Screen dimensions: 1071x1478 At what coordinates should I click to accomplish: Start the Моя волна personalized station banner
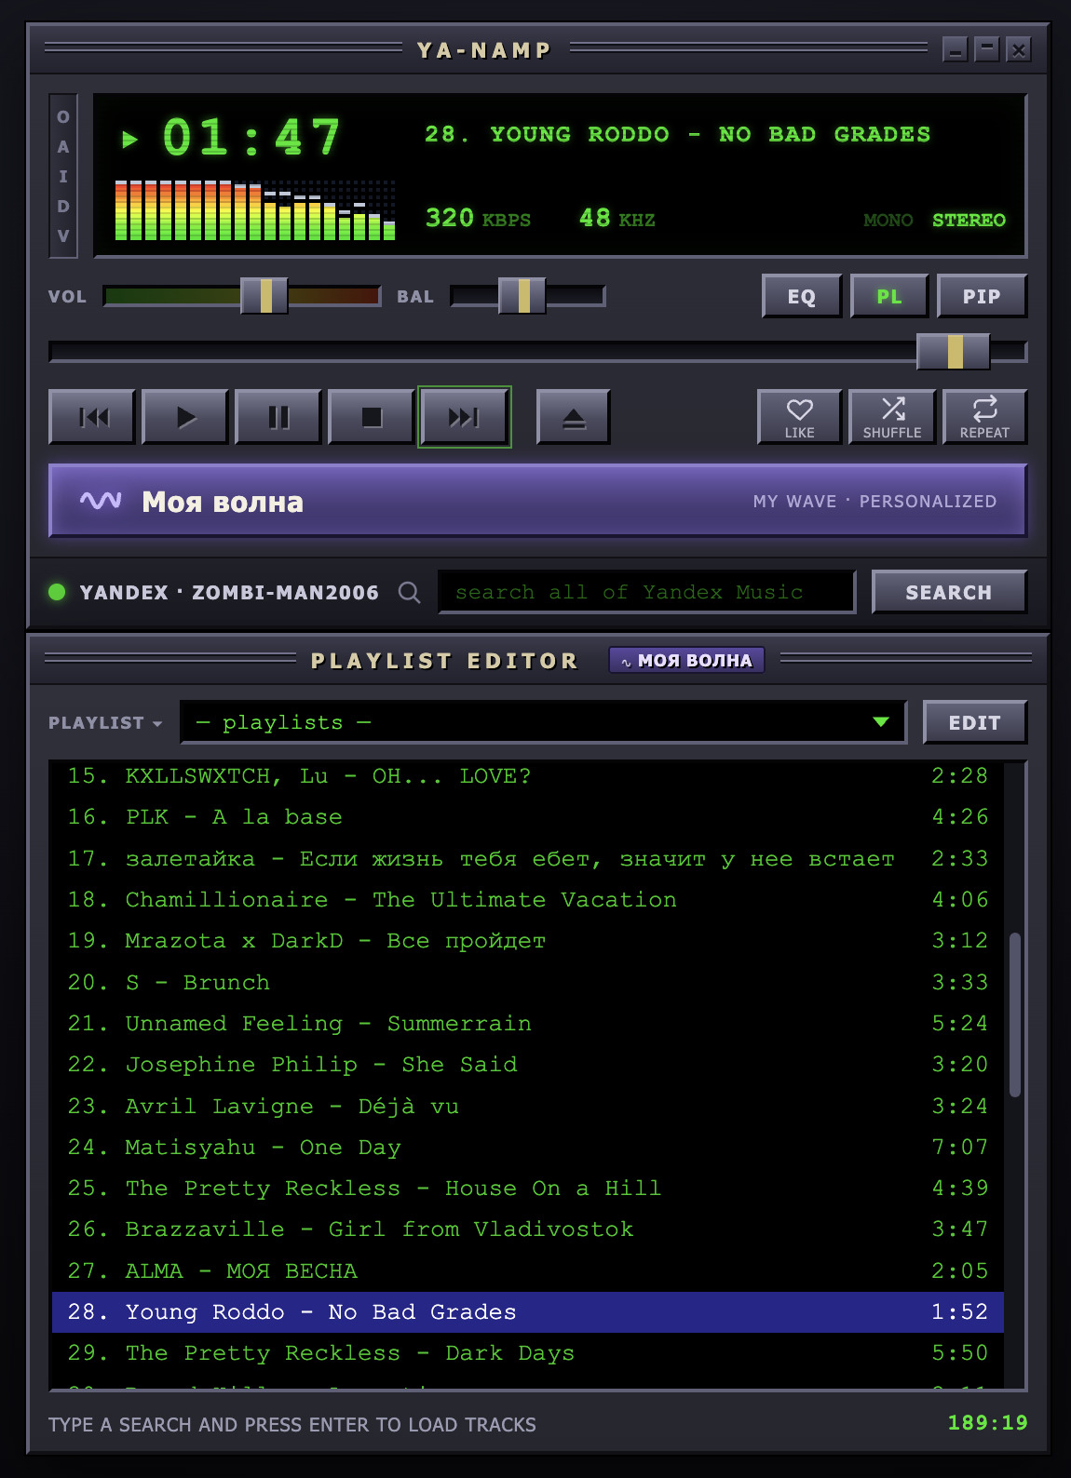pos(537,501)
